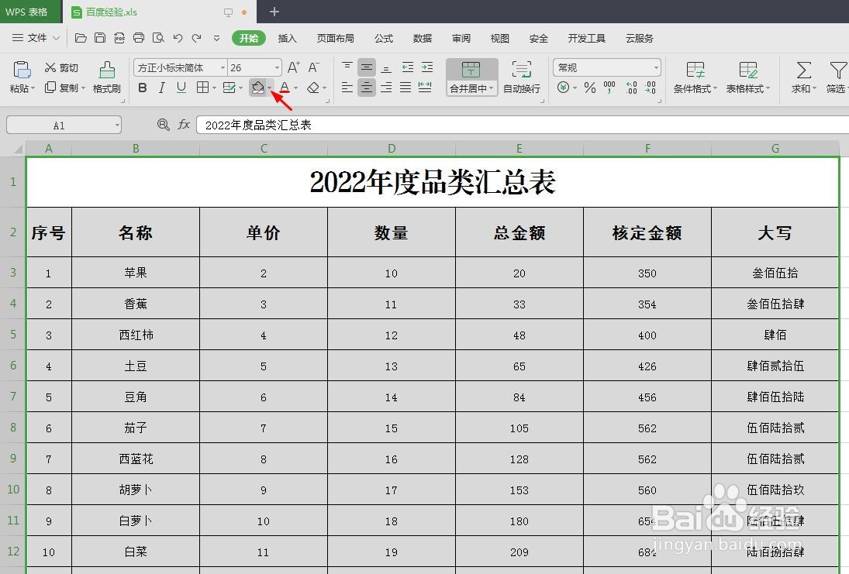Open the Font Color red swatch

tap(284, 88)
